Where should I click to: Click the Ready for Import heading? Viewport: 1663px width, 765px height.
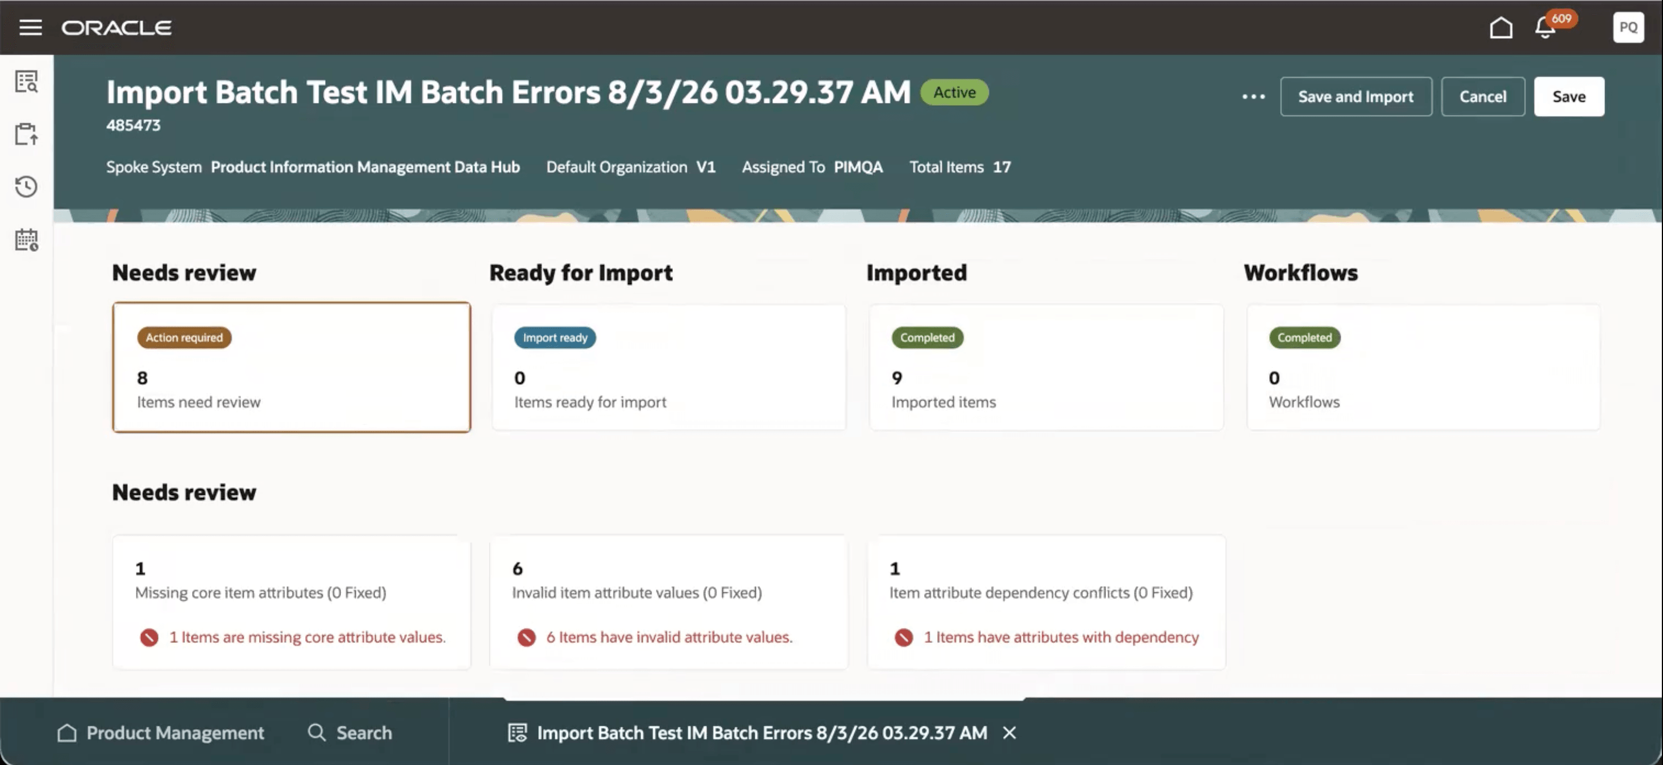(581, 273)
